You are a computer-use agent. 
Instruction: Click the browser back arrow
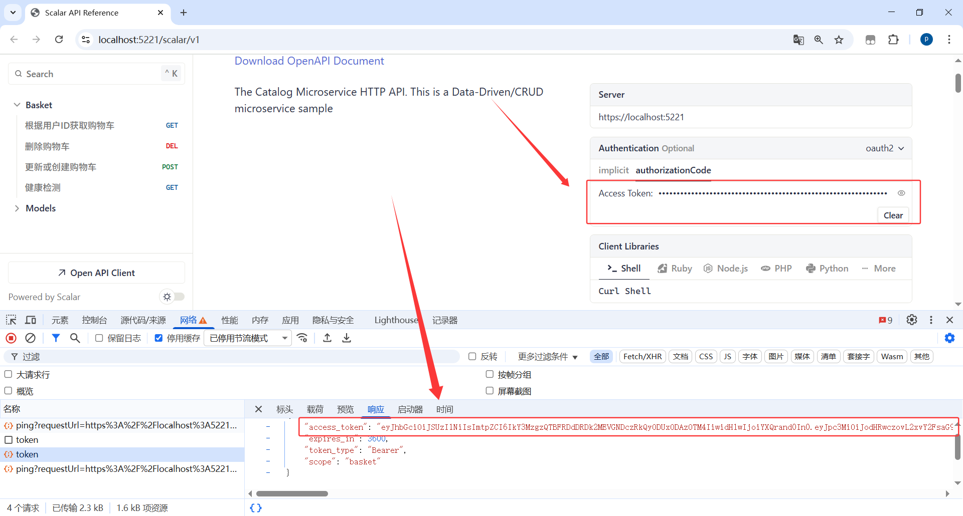14,40
